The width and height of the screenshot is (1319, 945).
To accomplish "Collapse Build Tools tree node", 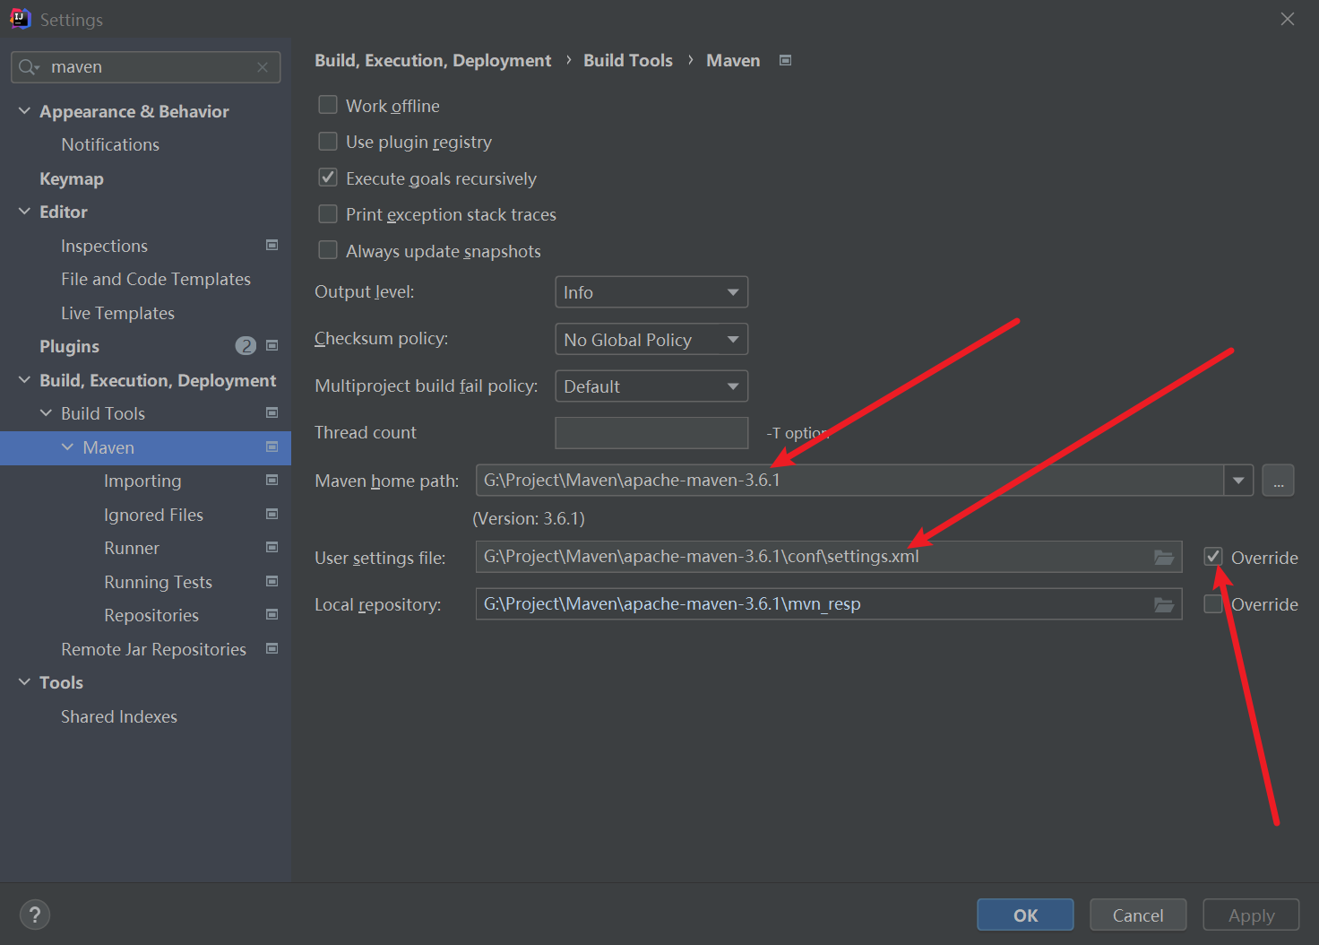I will click(46, 412).
